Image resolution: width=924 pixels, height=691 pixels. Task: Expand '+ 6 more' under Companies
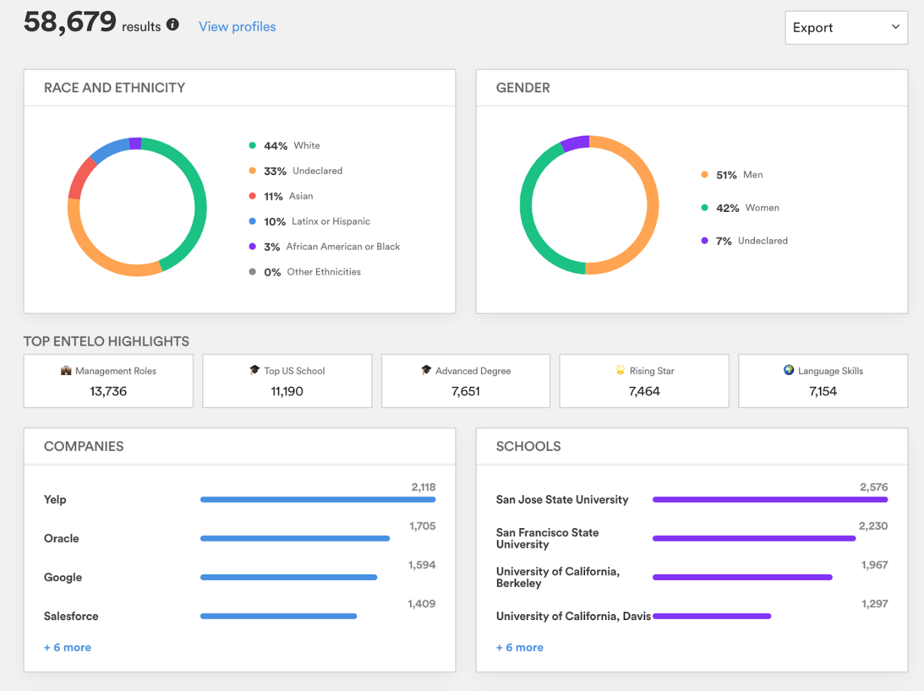(x=67, y=647)
